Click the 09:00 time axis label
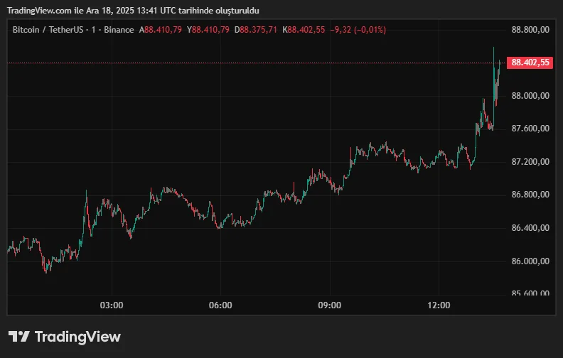The width and height of the screenshot is (563, 358). (330, 305)
